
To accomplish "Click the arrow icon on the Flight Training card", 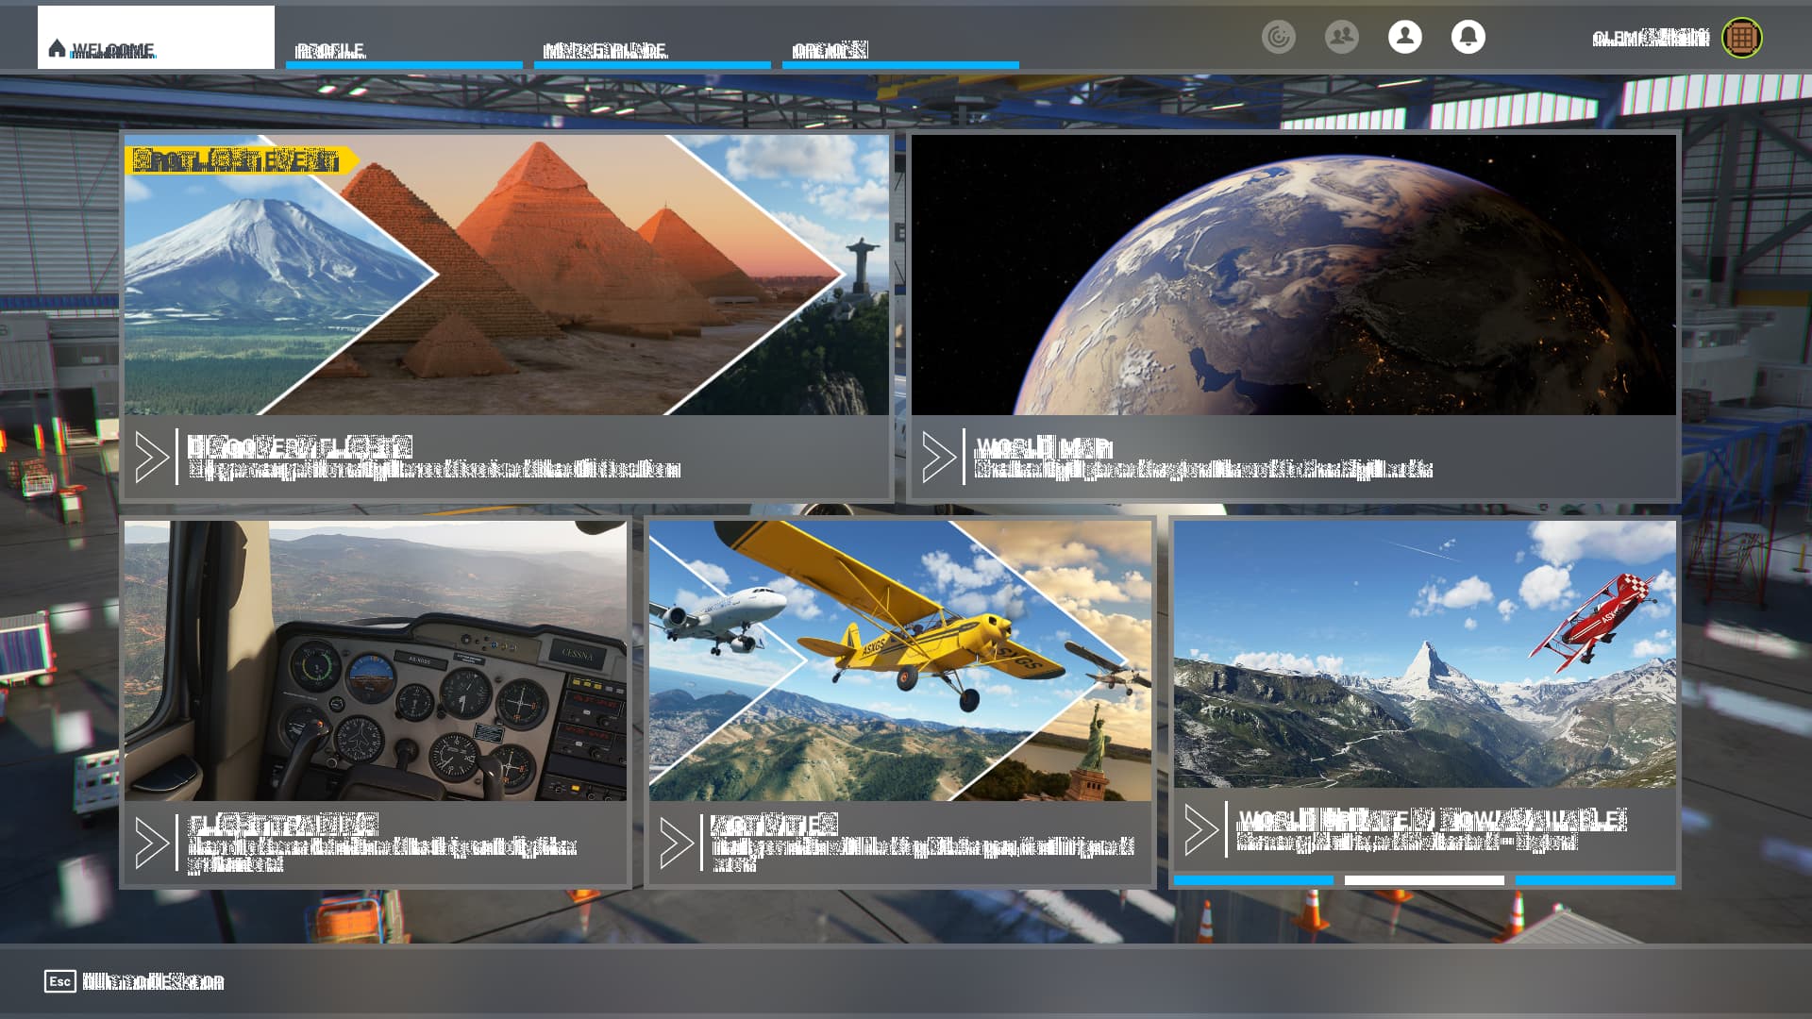I will (151, 837).
